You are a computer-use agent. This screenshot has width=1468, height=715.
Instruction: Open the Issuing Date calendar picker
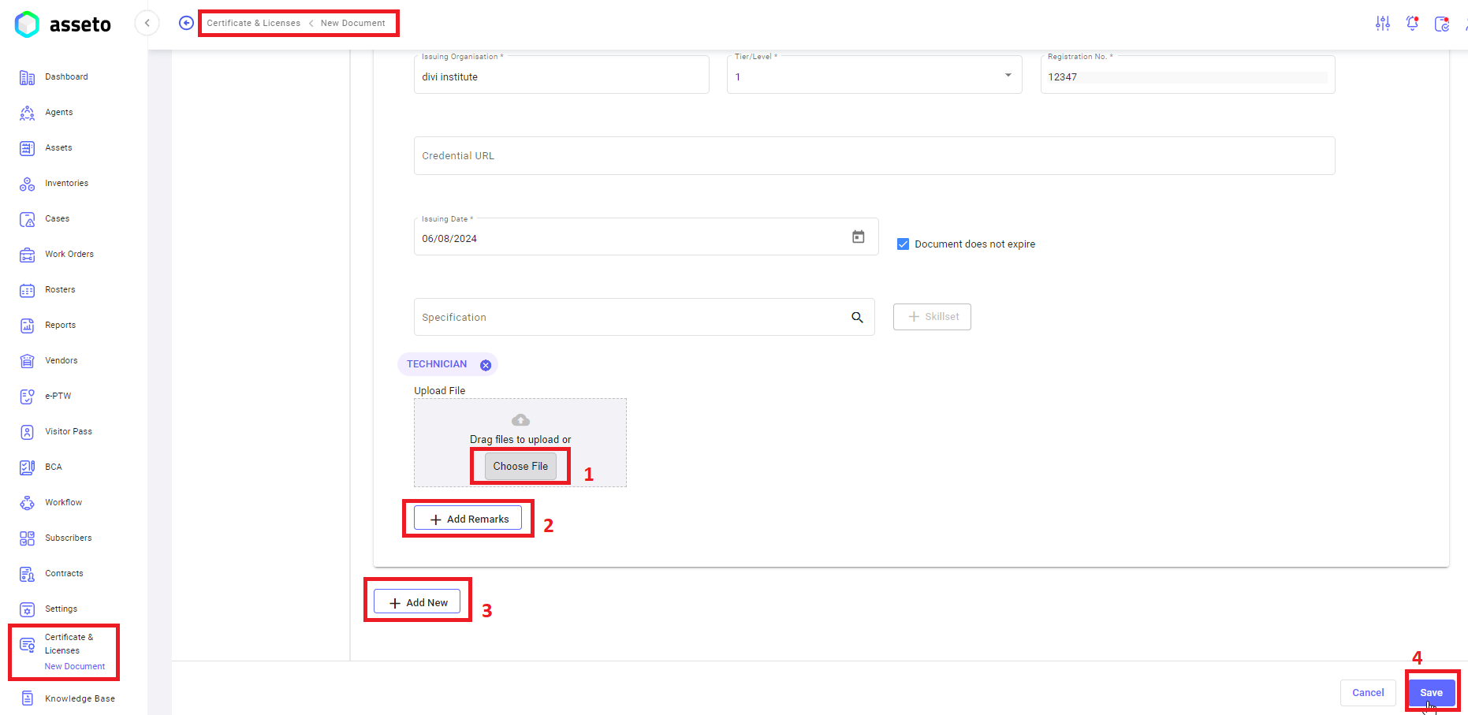(x=859, y=236)
